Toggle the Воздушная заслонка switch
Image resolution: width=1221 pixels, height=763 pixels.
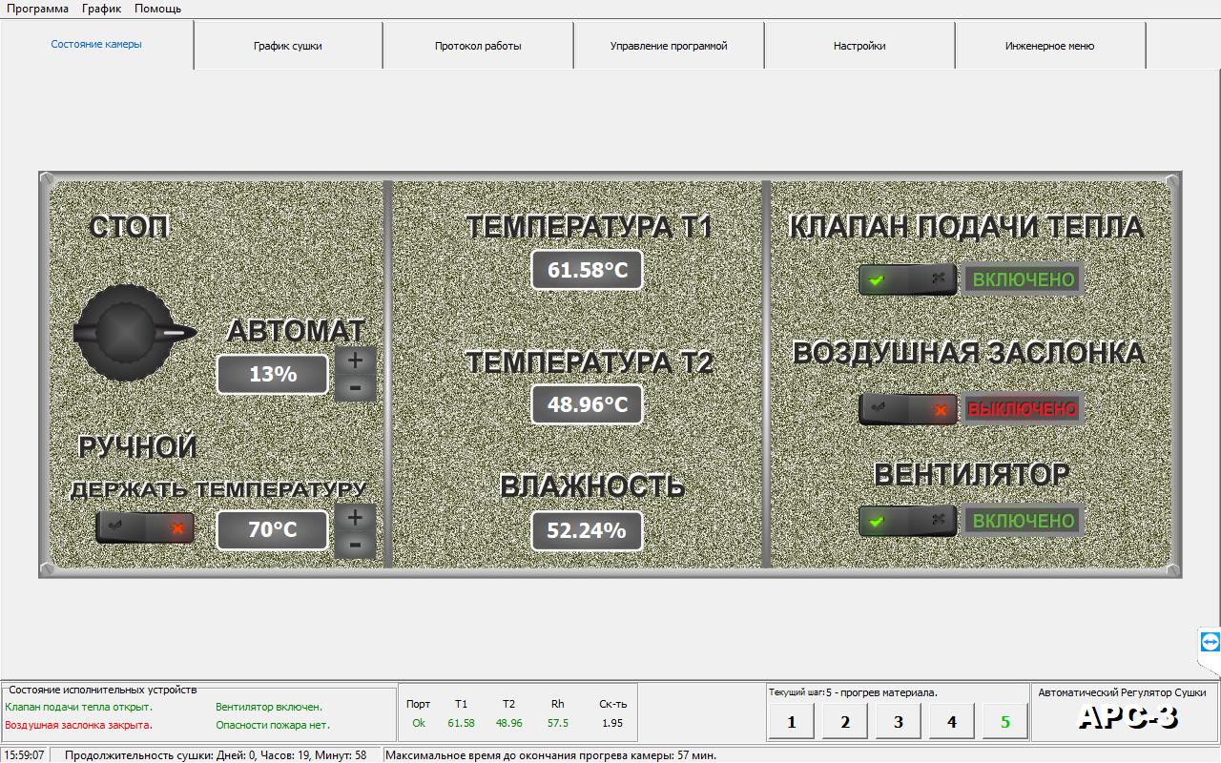(x=907, y=409)
